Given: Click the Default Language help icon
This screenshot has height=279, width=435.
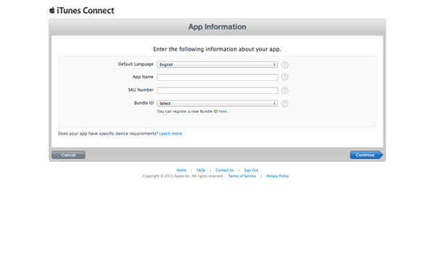Looking at the screenshot, I should point(285,65).
